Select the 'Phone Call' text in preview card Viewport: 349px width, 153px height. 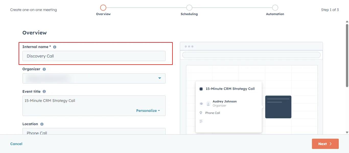(213, 113)
